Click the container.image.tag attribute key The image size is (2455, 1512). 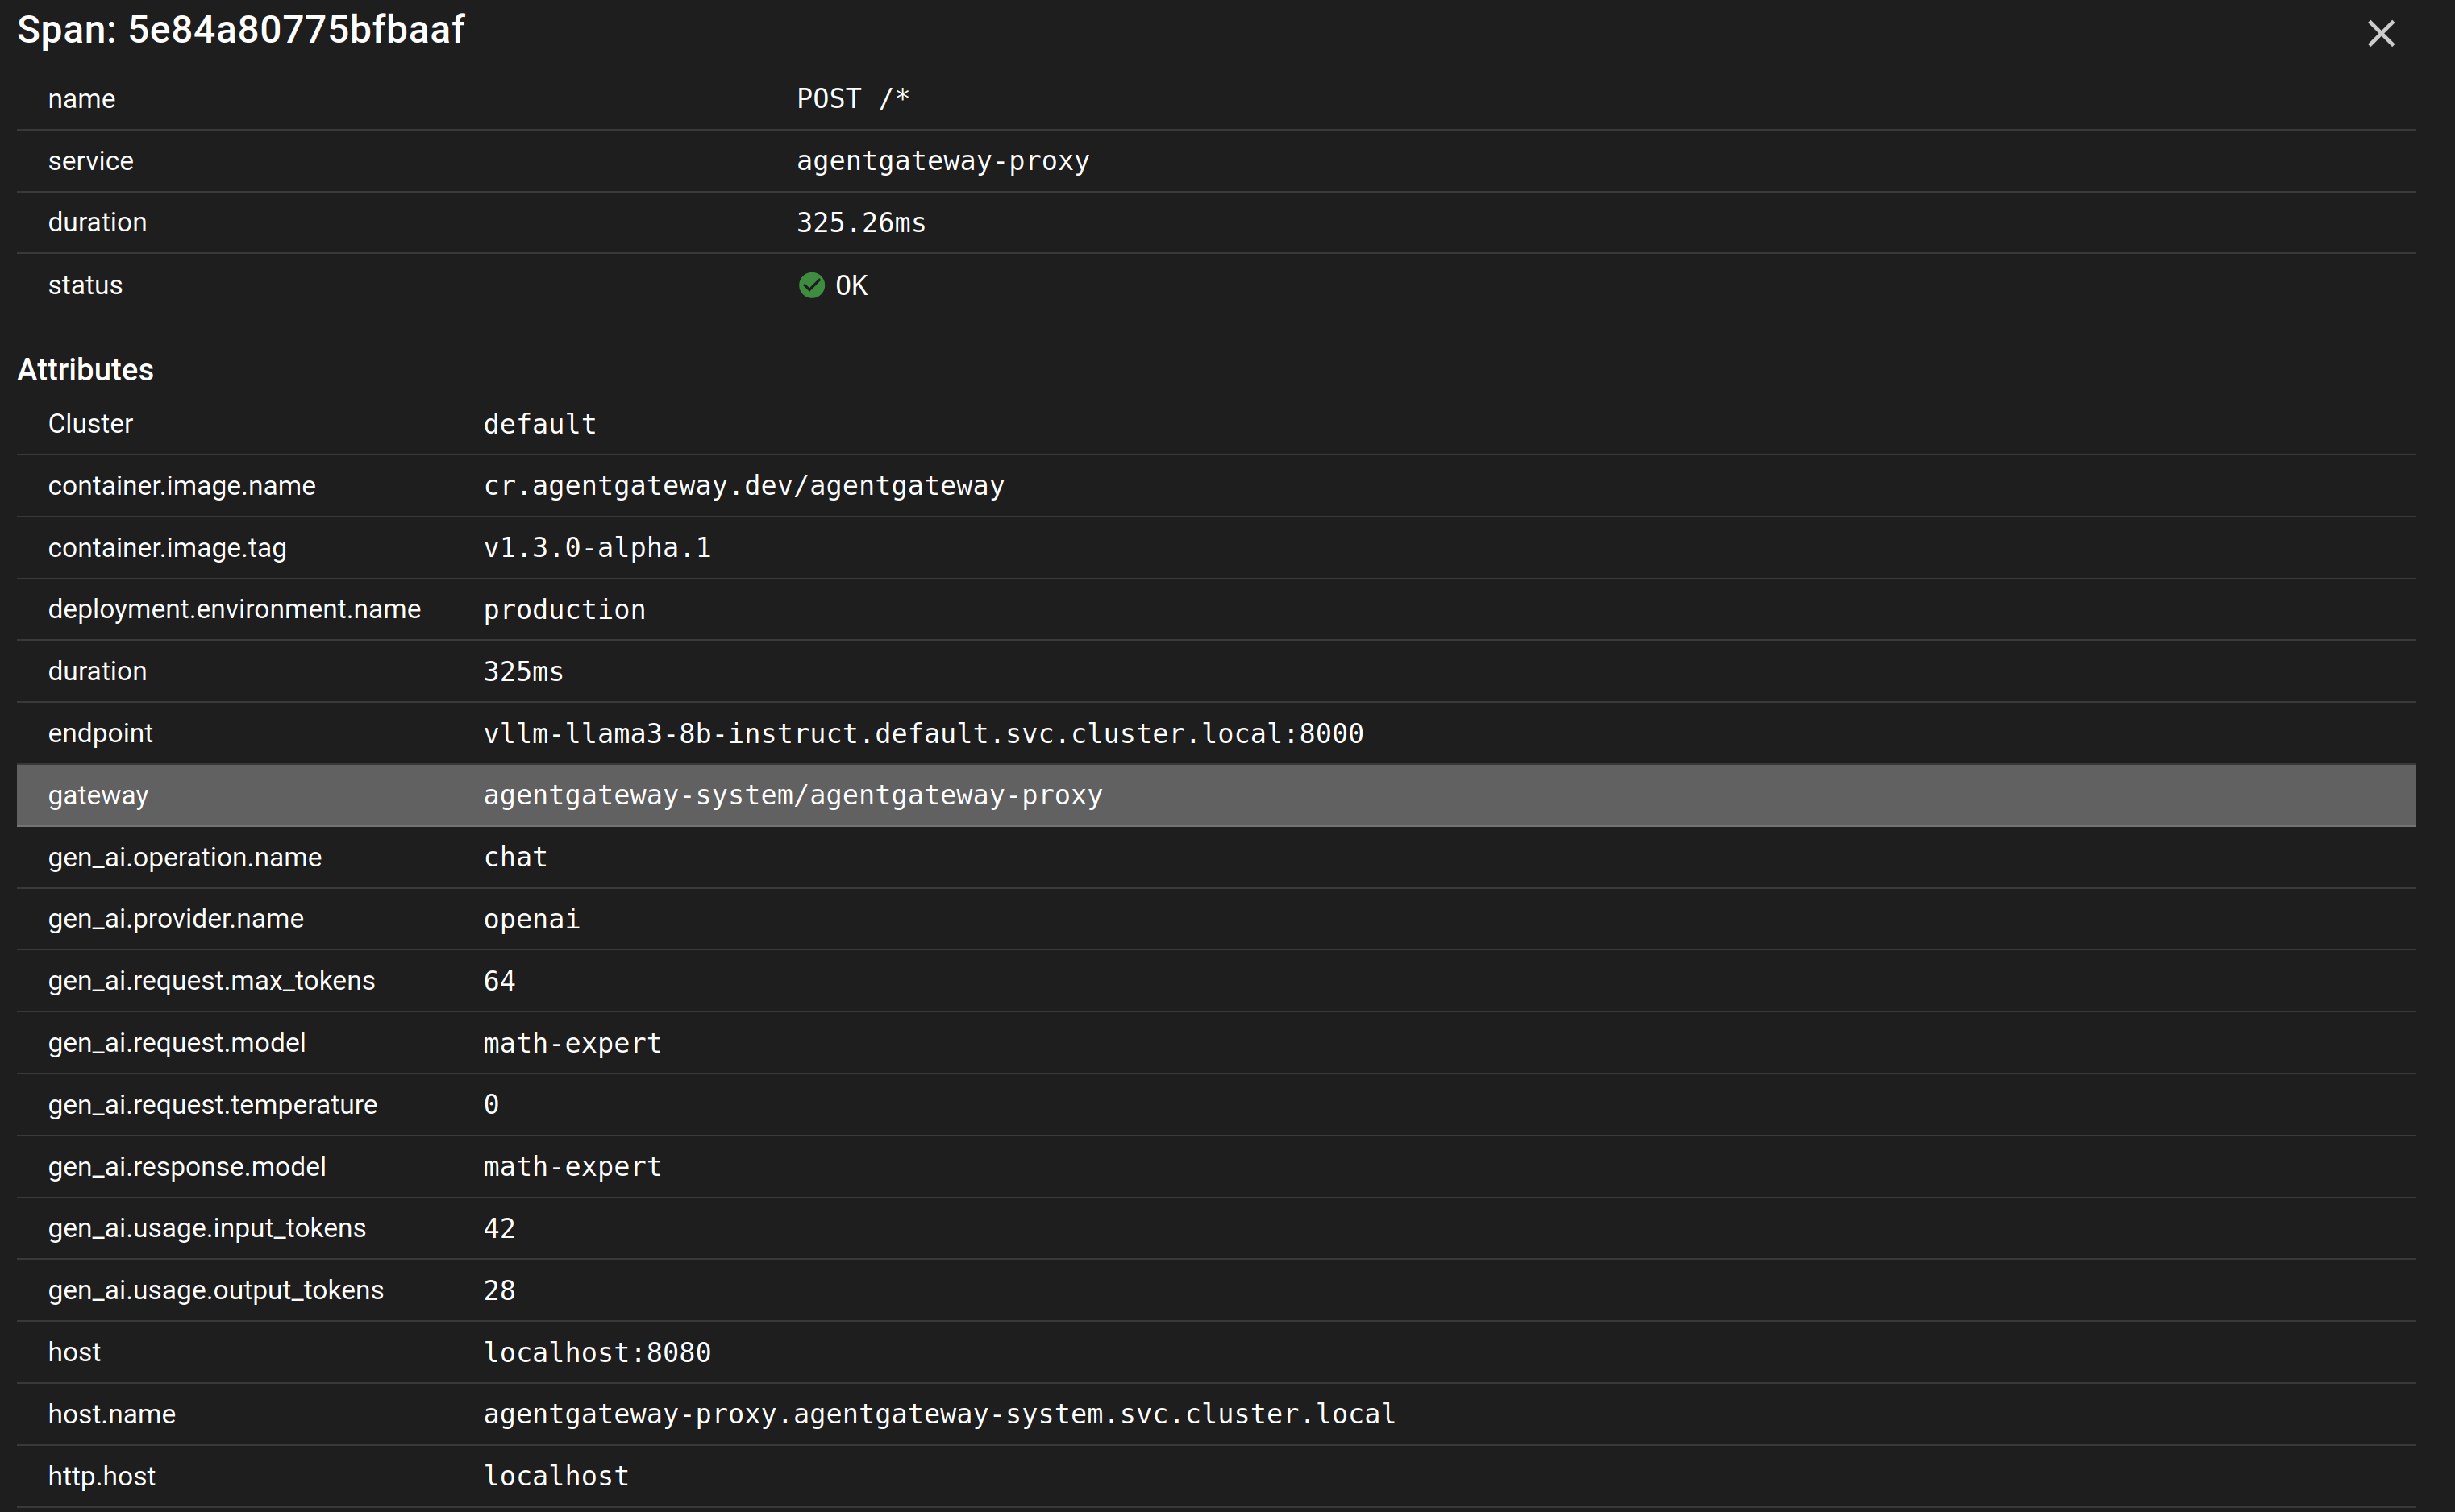167,548
